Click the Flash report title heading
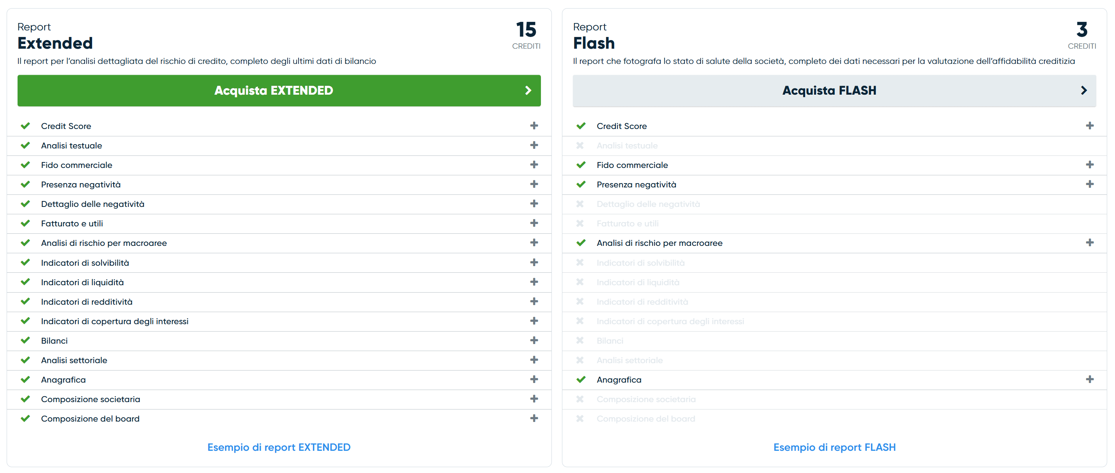1115x473 pixels. pyautogui.click(x=594, y=43)
